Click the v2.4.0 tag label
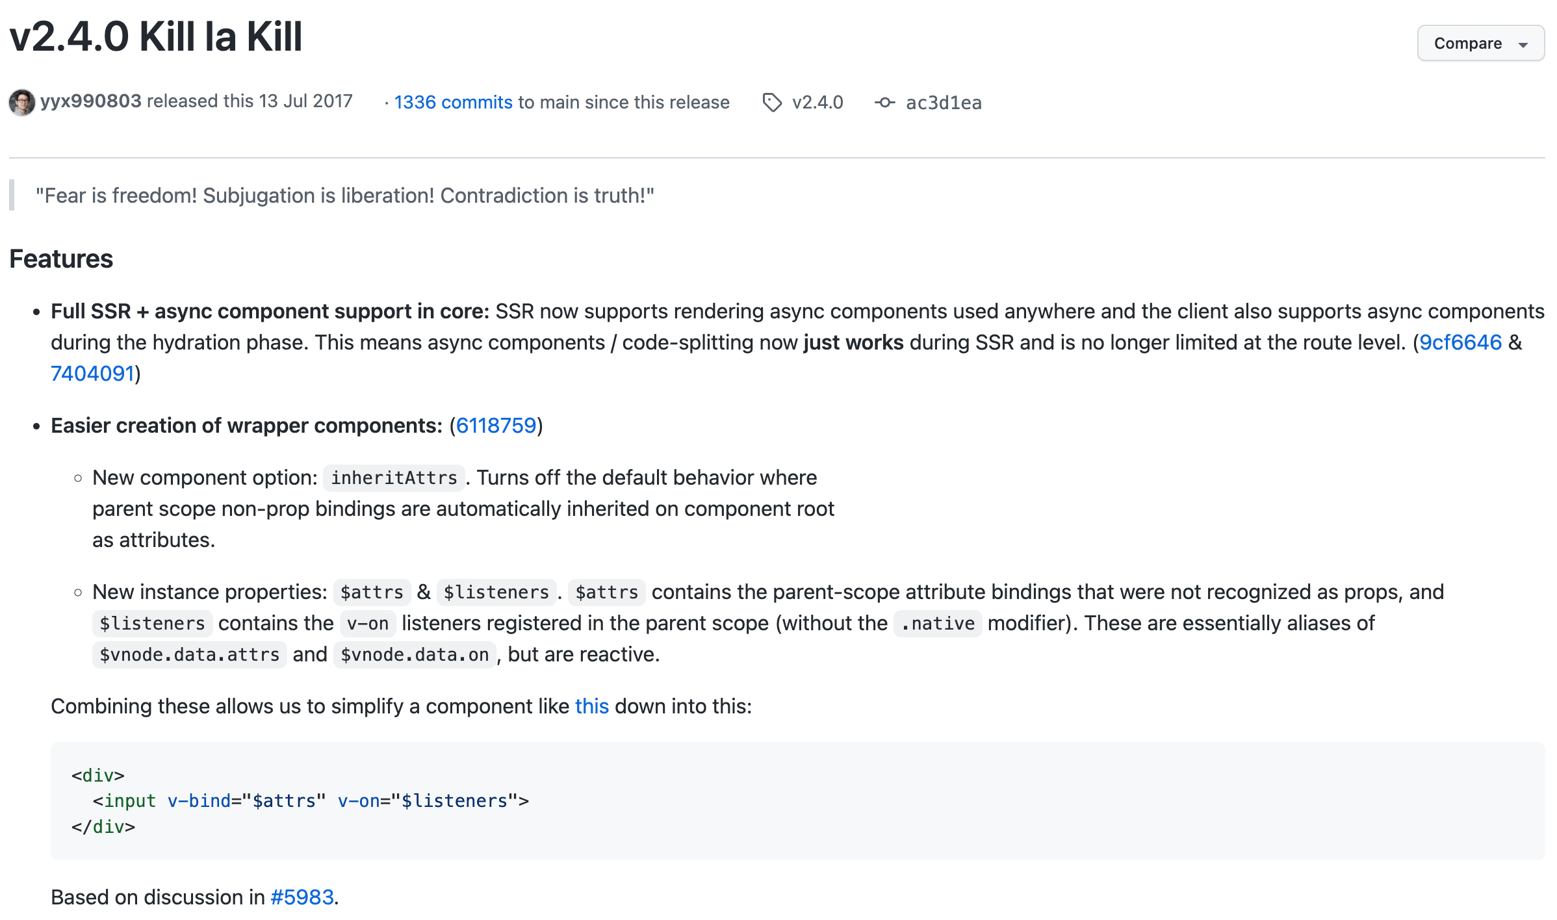 coord(817,103)
